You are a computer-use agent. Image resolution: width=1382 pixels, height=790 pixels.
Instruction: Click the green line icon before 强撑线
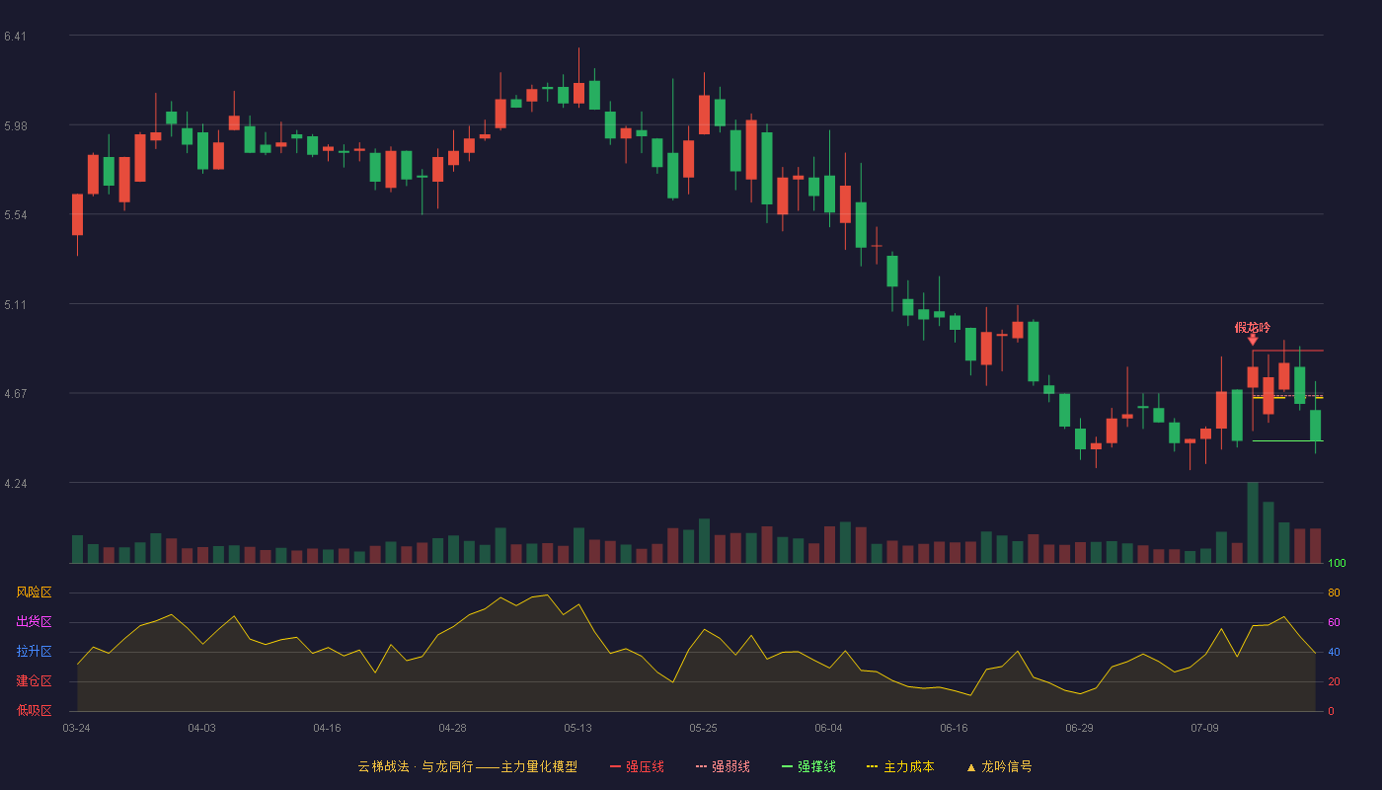click(x=787, y=767)
